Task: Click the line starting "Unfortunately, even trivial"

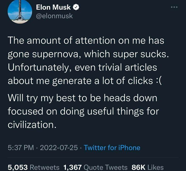Action: (82, 67)
